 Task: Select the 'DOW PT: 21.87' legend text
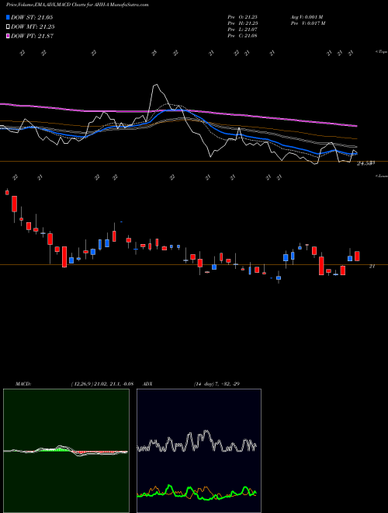pyautogui.click(x=32, y=37)
